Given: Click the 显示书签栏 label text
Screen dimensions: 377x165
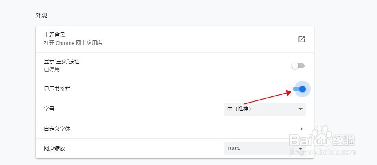Looking at the screenshot, I should pos(57,89).
